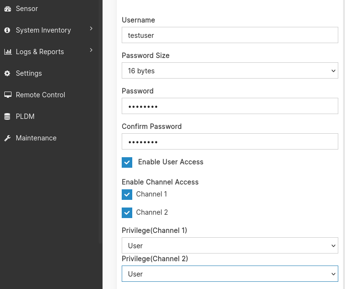Click in the Username text field

pos(230,35)
